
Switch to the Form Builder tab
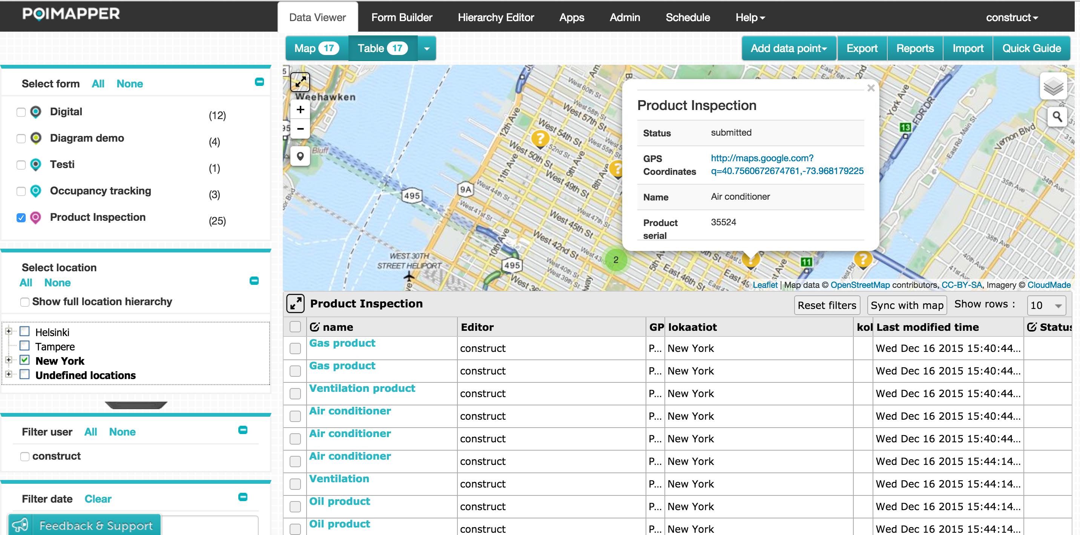point(401,17)
